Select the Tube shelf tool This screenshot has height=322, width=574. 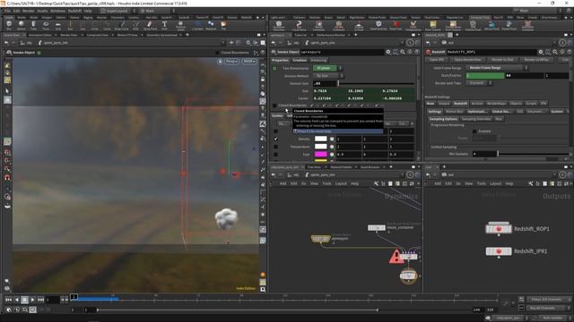(x=33, y=25)
